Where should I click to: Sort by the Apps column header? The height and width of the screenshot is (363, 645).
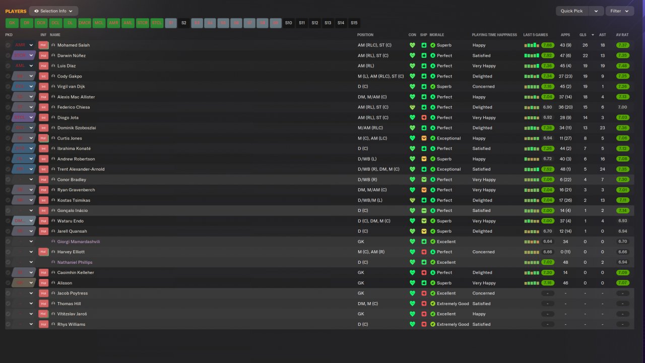[565, 35]
